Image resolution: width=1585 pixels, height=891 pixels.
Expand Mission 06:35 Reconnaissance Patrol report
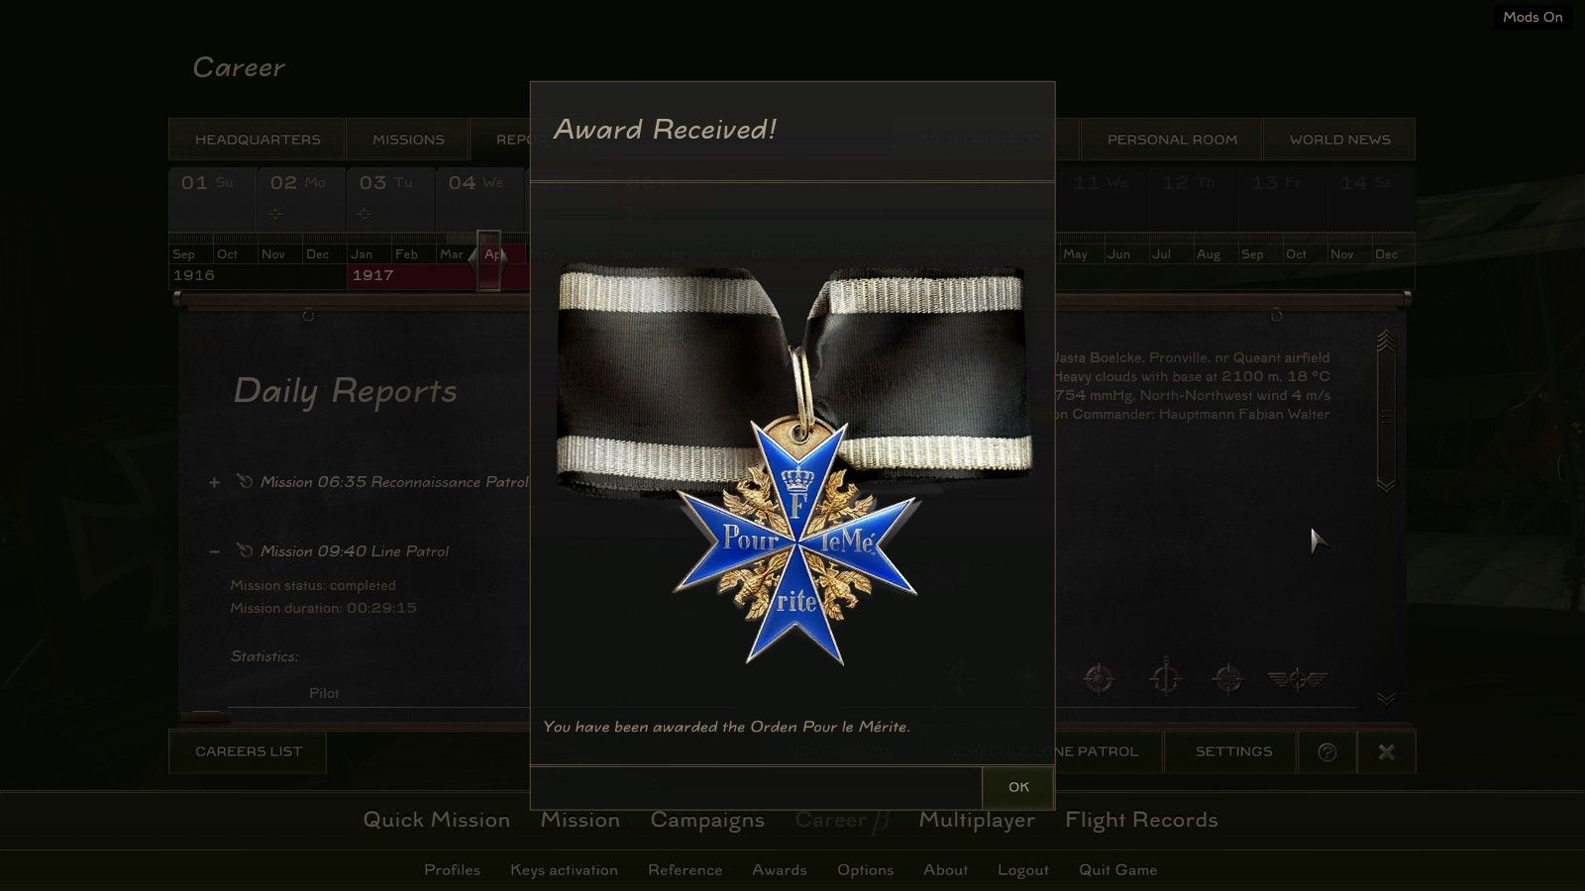[x=214, y=483]
